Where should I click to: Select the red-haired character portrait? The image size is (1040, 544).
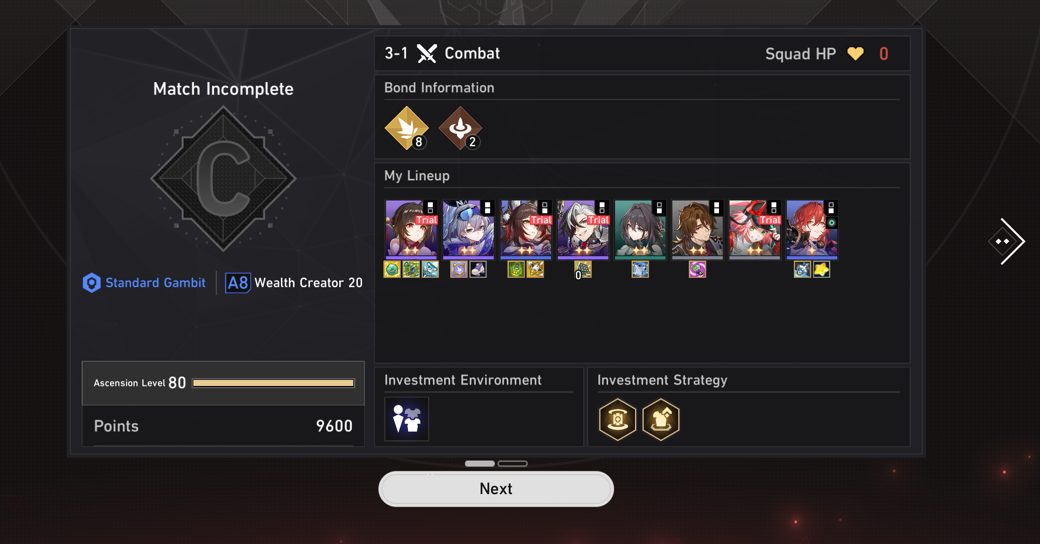pyautogui.click(x=812, y=229)
